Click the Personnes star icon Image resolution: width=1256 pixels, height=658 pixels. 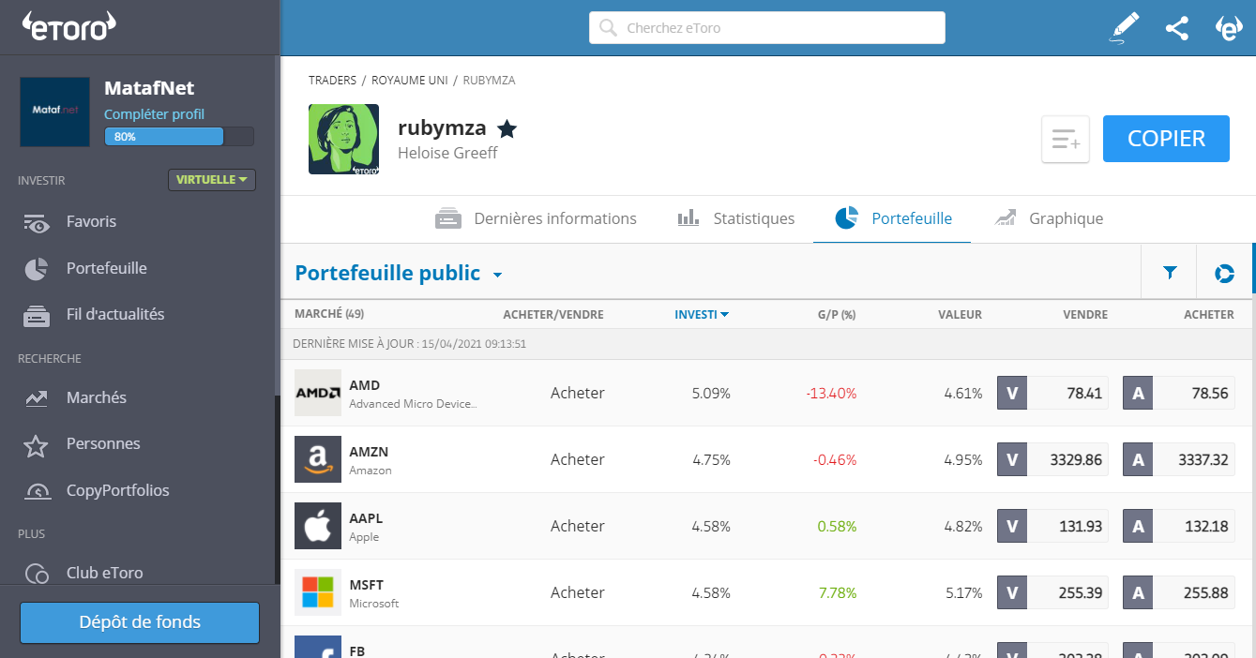pyautogui.click(x=36, y=444)
